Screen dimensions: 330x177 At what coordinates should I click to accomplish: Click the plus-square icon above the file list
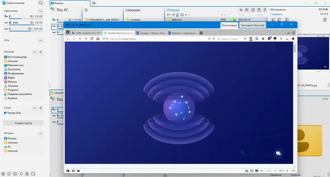[253, 10]
